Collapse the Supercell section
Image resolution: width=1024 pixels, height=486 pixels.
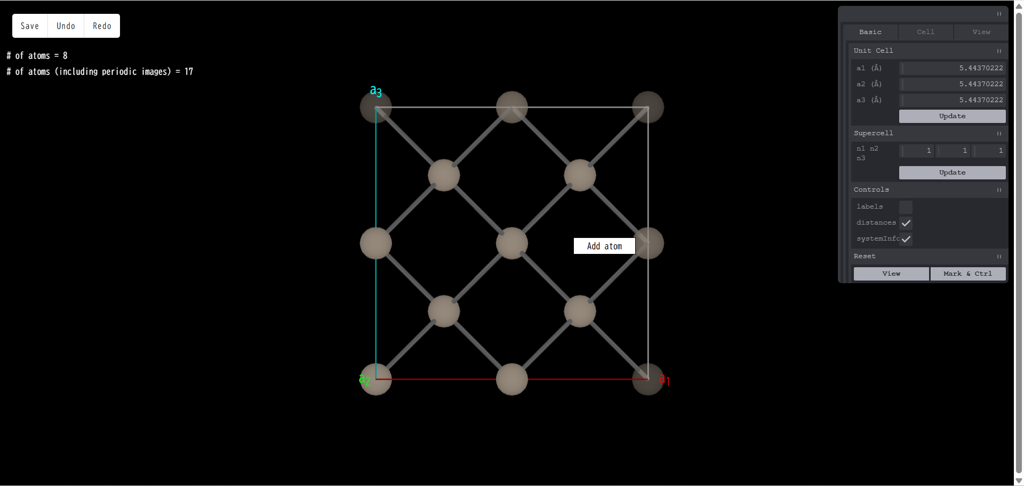998,134
